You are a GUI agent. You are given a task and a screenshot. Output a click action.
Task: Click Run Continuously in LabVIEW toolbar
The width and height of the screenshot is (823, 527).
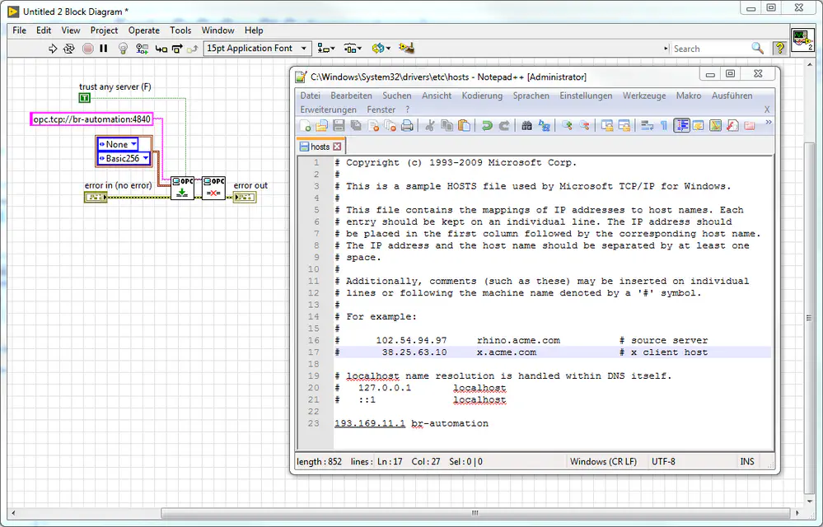tap(71, 49)
